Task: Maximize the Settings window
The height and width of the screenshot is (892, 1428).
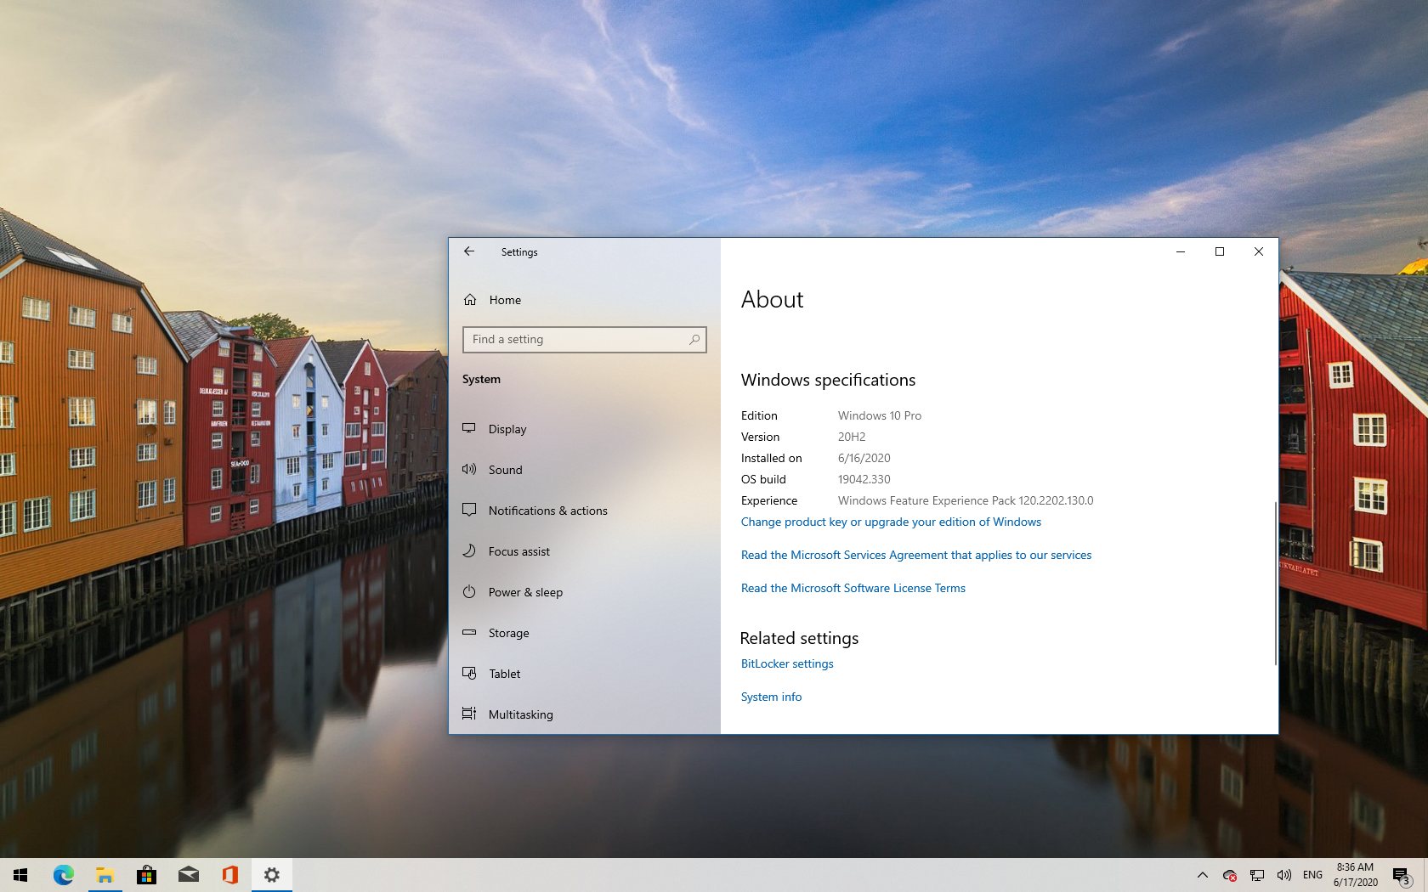Action: 1220,251
